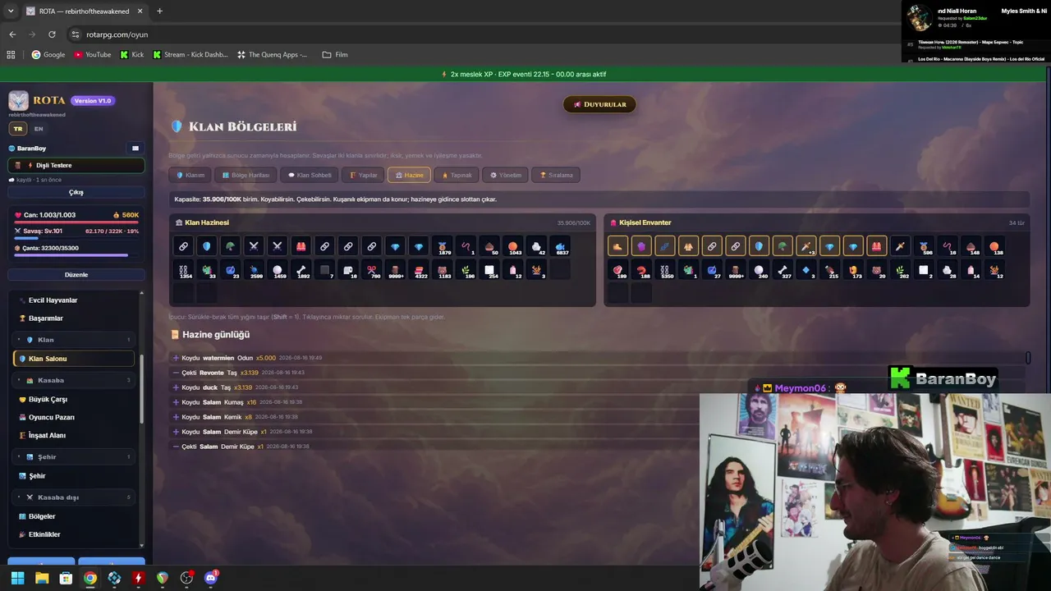The height and width of the screenshot is (591, 1051).
Task: Open the mail envelope icon beside BaranBoy
Action: [135, 149]
